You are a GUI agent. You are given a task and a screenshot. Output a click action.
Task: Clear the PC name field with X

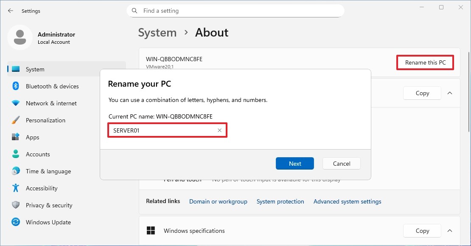click(x=219, y=130)
